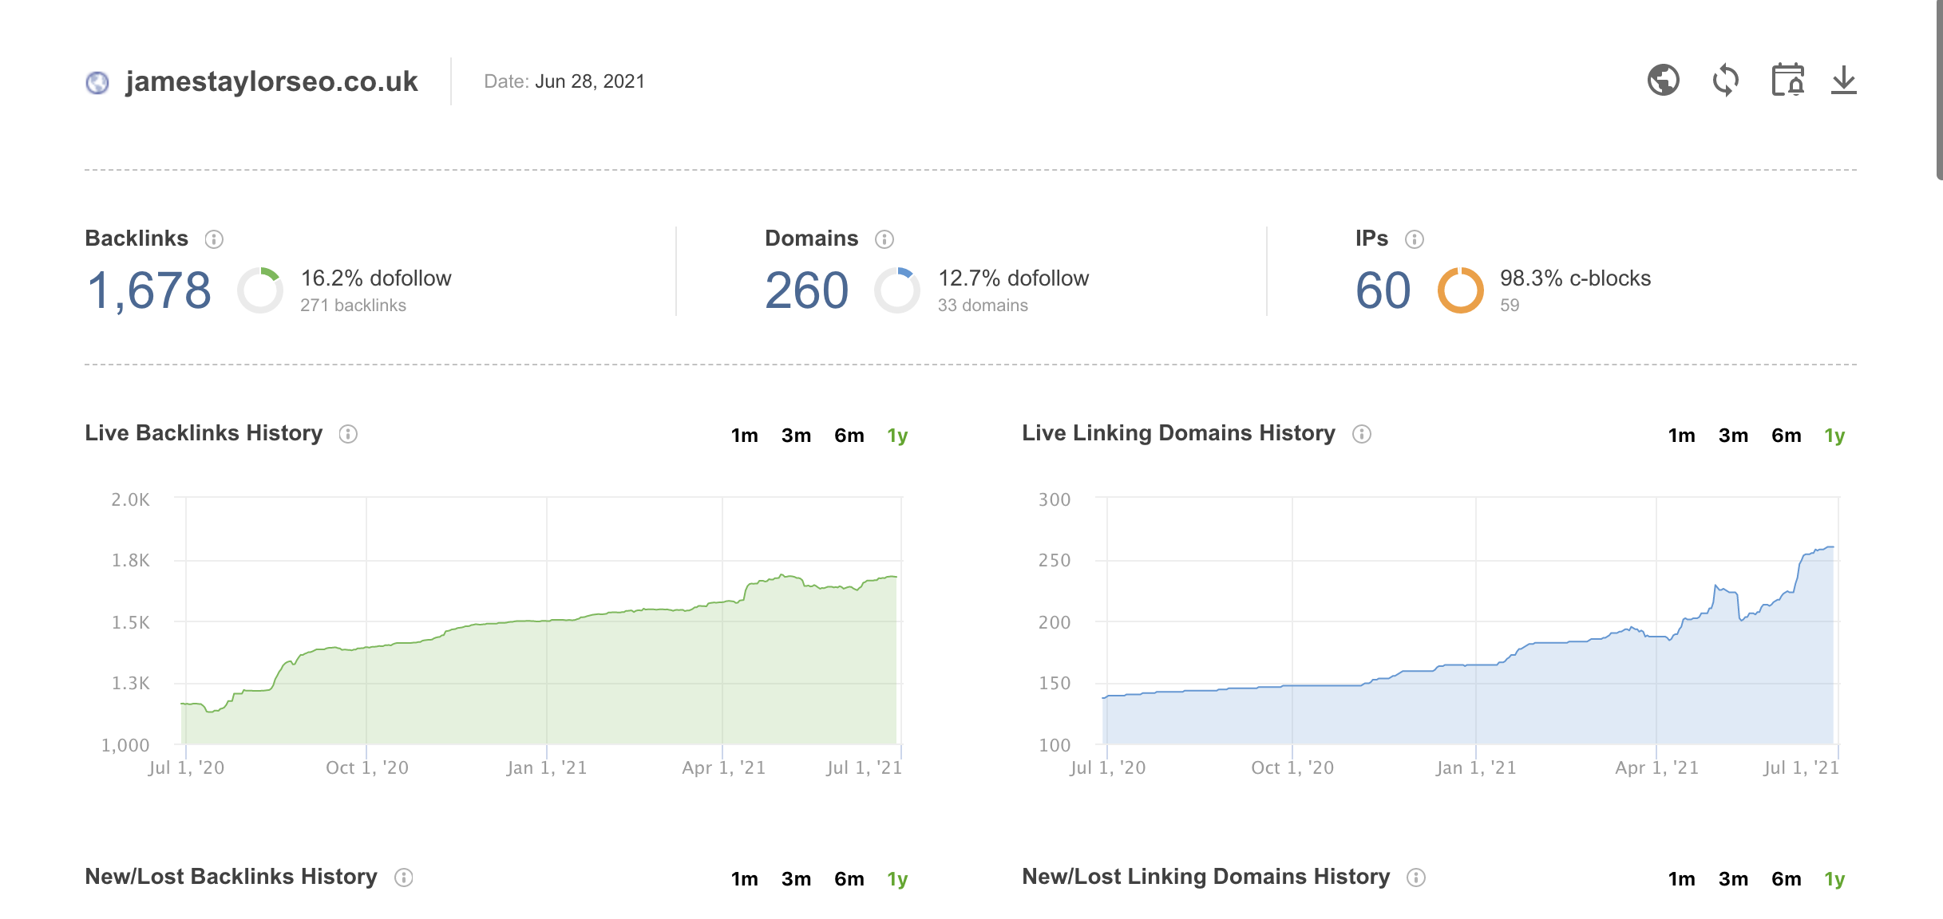1943x919 pixels.
Task: Select 3m range for Live Backlinks History
Action: pos(797,435)
